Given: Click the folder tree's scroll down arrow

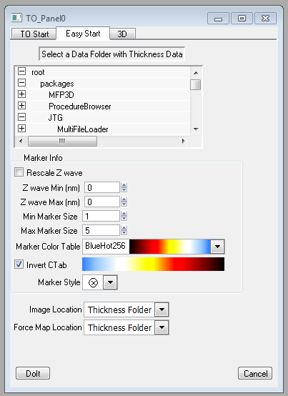Looking at the screenshot, I should pyautogui.click(x=196, y=129).
